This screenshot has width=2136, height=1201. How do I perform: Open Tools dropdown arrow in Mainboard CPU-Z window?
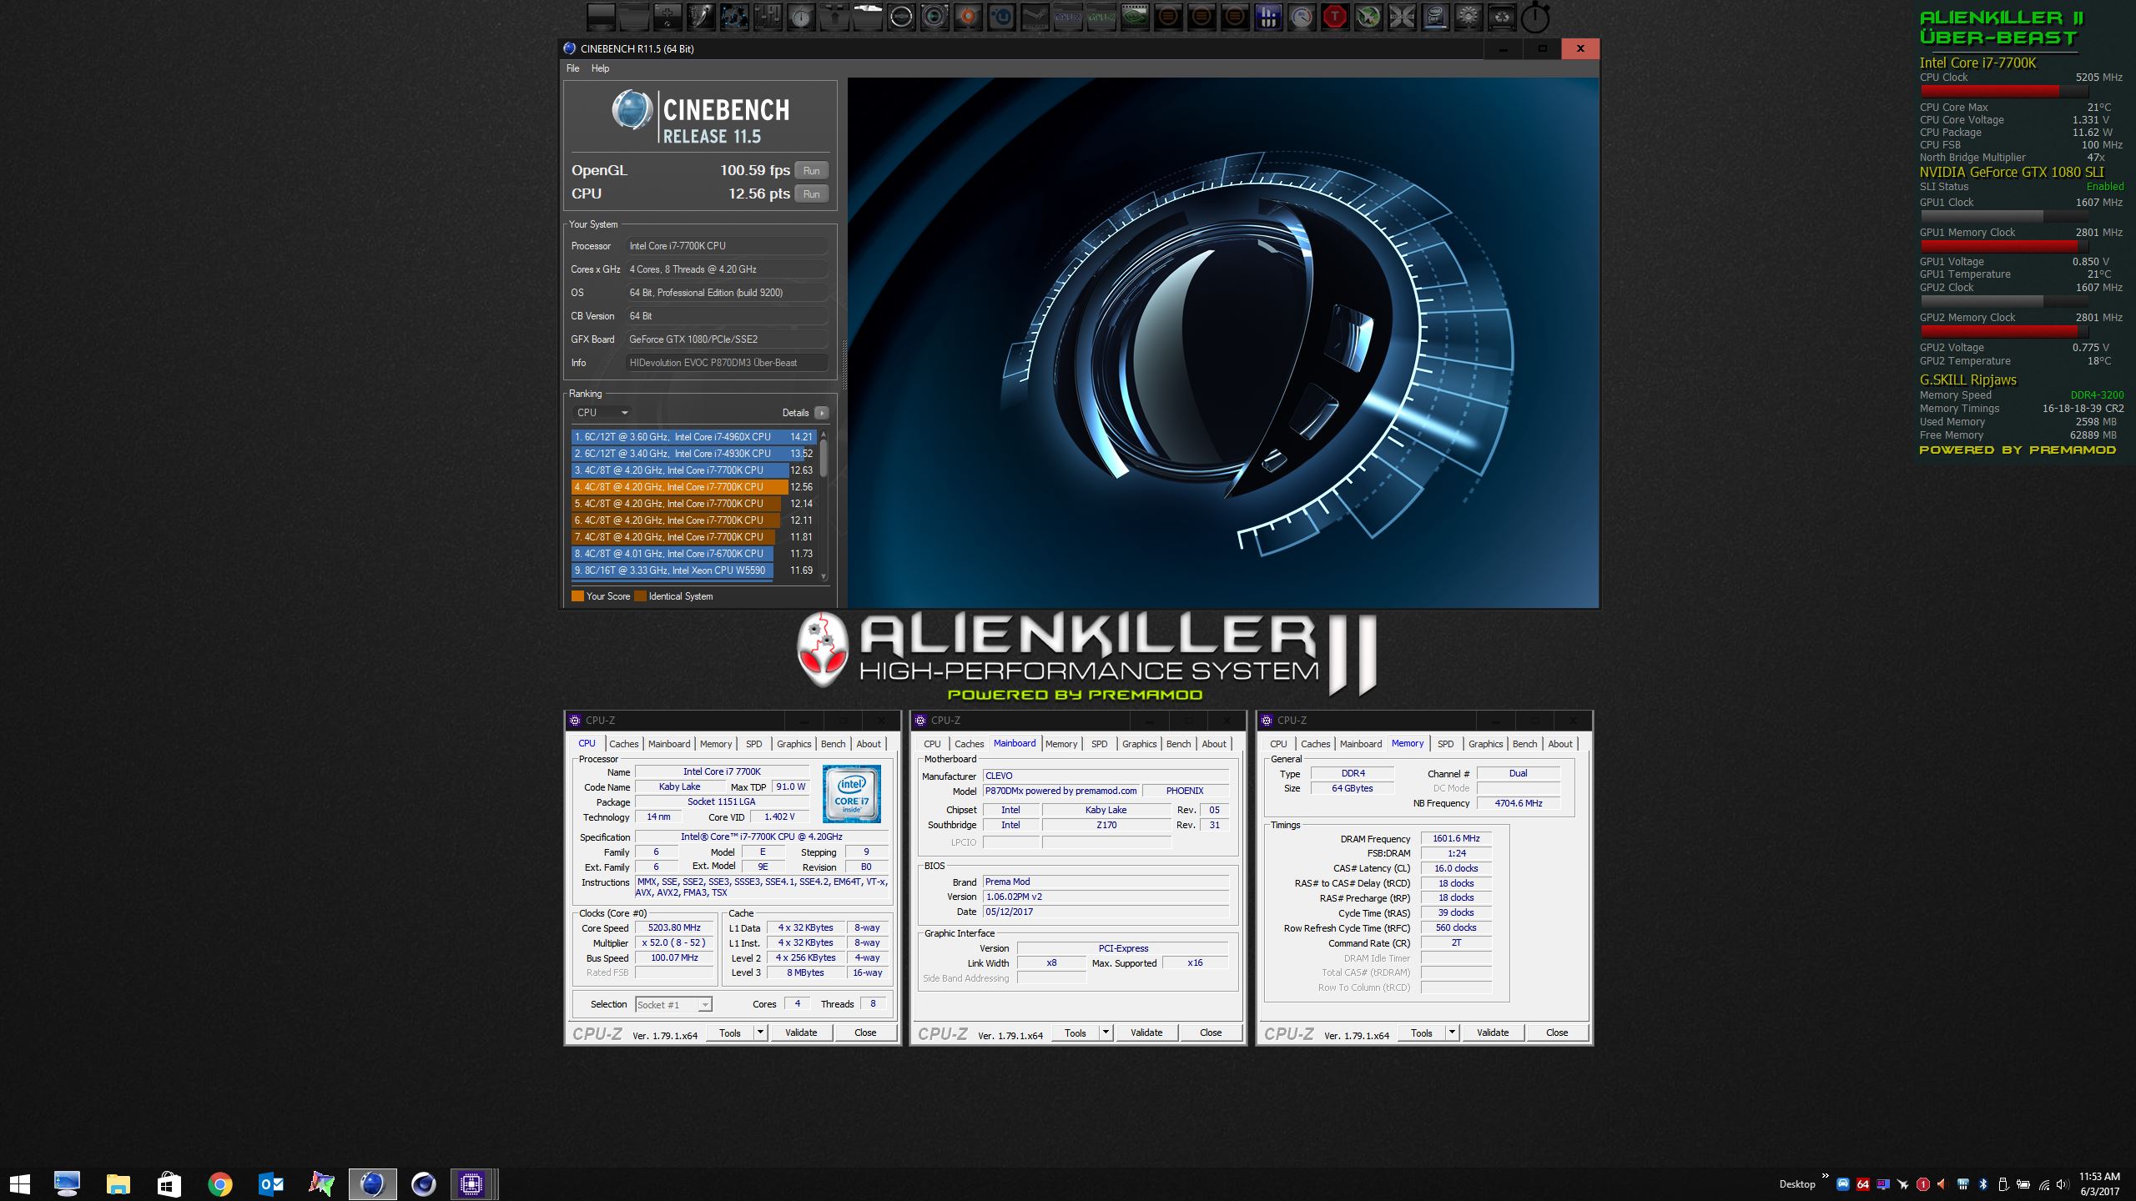[x=1106, y=1033]
